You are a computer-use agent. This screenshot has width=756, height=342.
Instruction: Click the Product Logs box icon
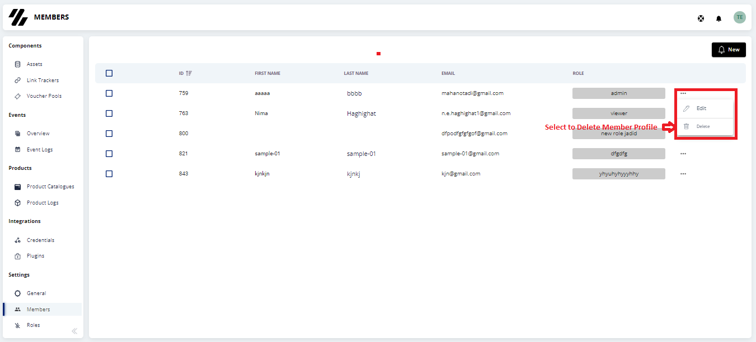(17, 203)
